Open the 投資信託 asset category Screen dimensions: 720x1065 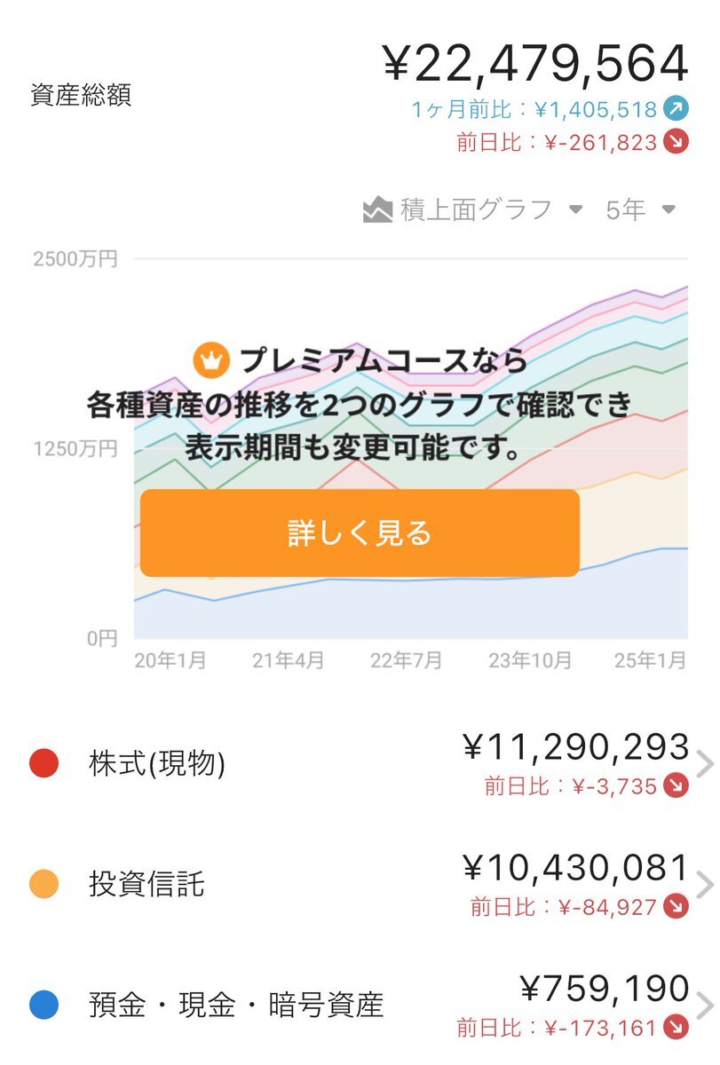[146, 885]
